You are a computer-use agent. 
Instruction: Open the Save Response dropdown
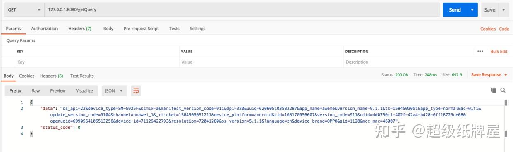coord(489,75)
